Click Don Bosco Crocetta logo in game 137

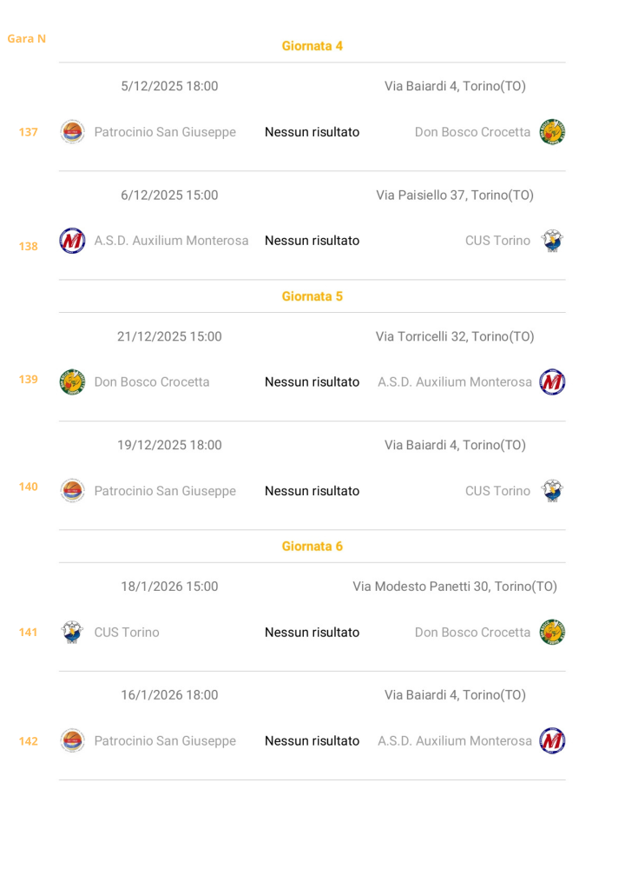pos(552,132)
